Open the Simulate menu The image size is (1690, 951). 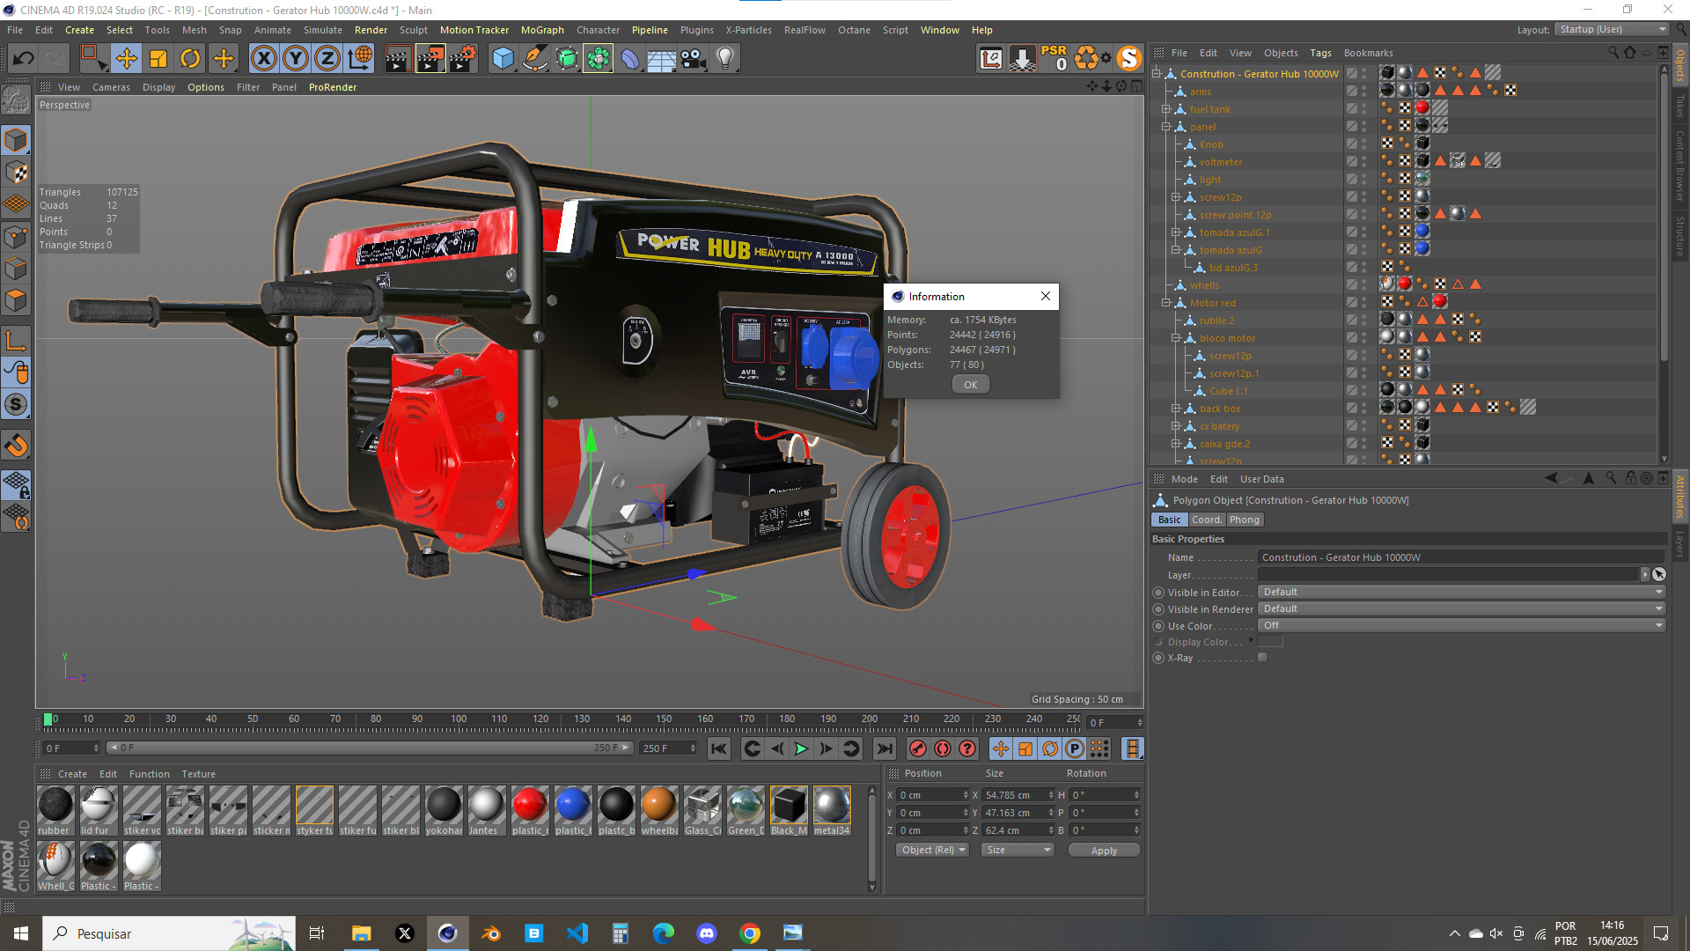tap(323, 30)
